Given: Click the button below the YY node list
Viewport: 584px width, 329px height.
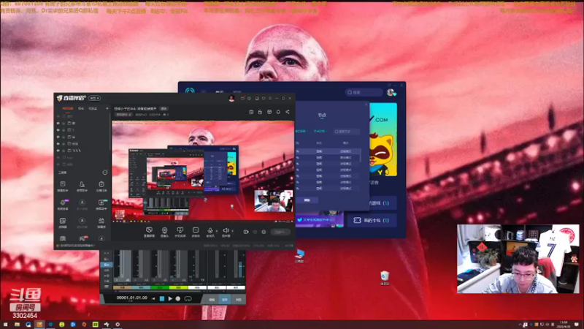Looking at the screenshot, I should 307,200.
